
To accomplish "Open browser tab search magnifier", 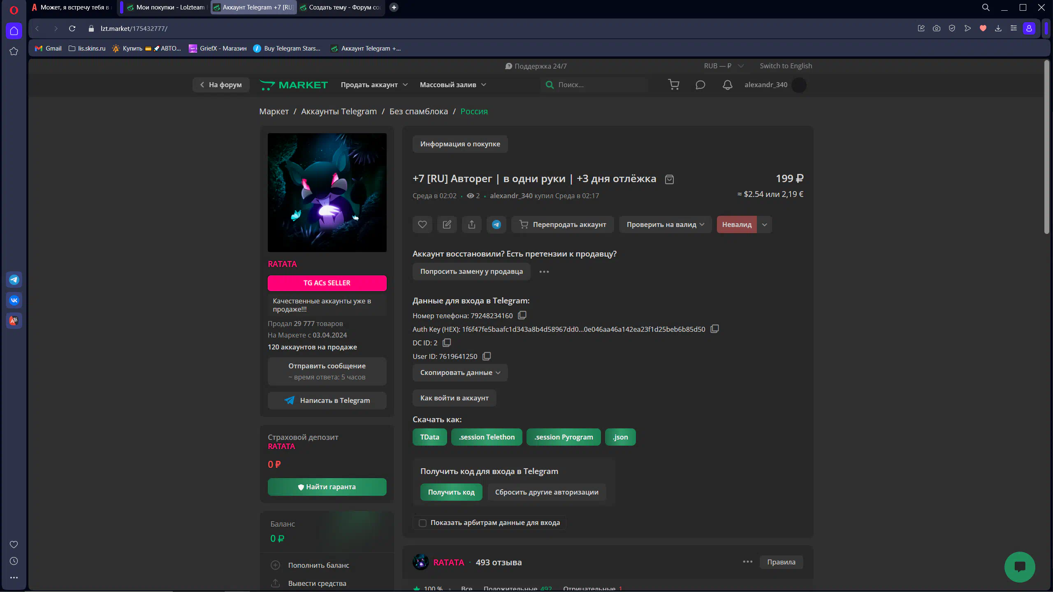I will [x=986, y=7].
